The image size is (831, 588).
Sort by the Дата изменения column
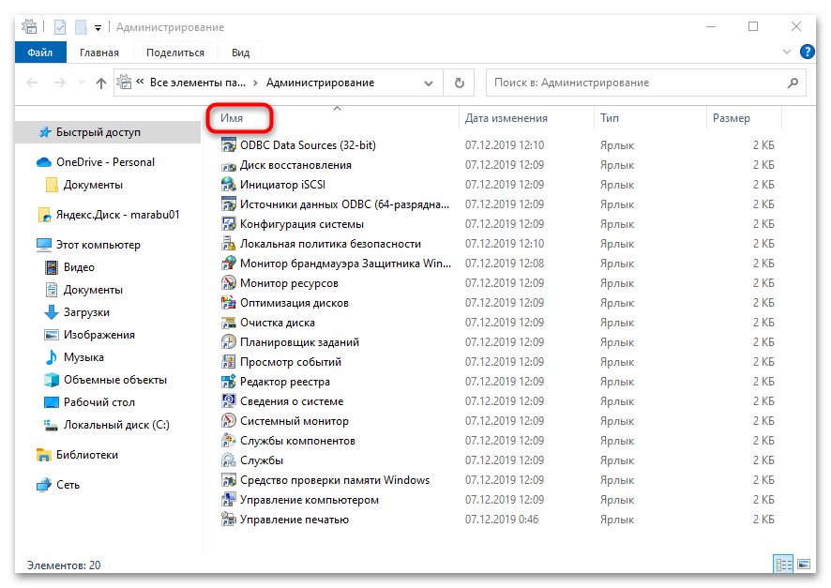506,118
